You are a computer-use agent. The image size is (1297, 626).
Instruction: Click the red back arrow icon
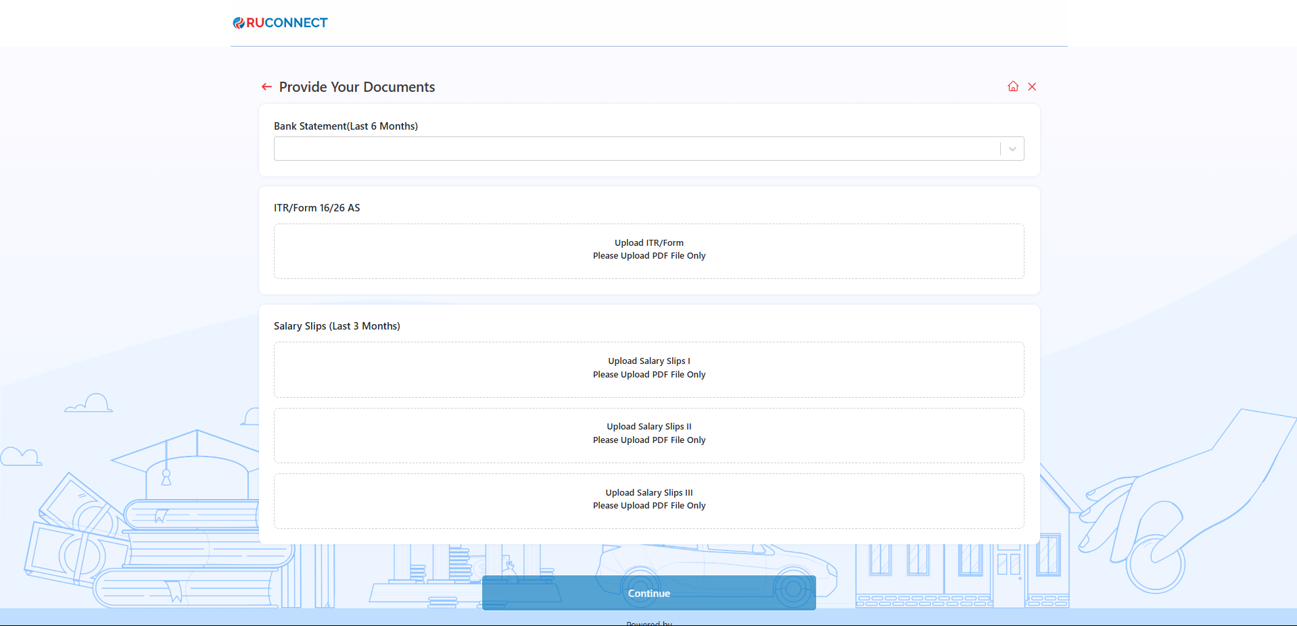pyautogui.click(x=266, y=87)
